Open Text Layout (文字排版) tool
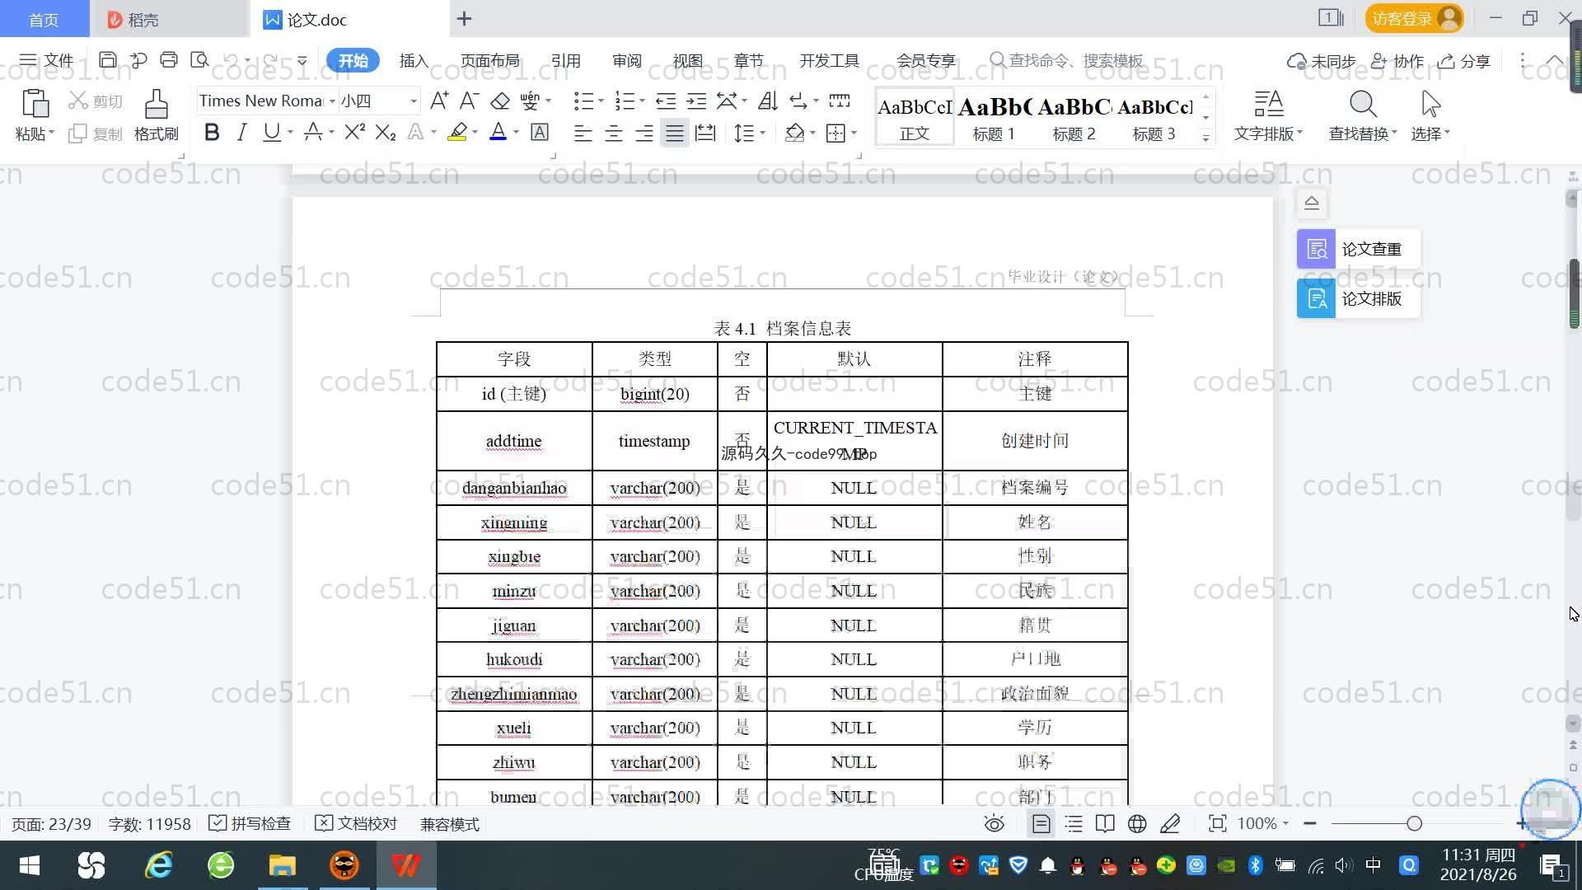Viewport: 1582px width, 890px height. pos(1268,115)
